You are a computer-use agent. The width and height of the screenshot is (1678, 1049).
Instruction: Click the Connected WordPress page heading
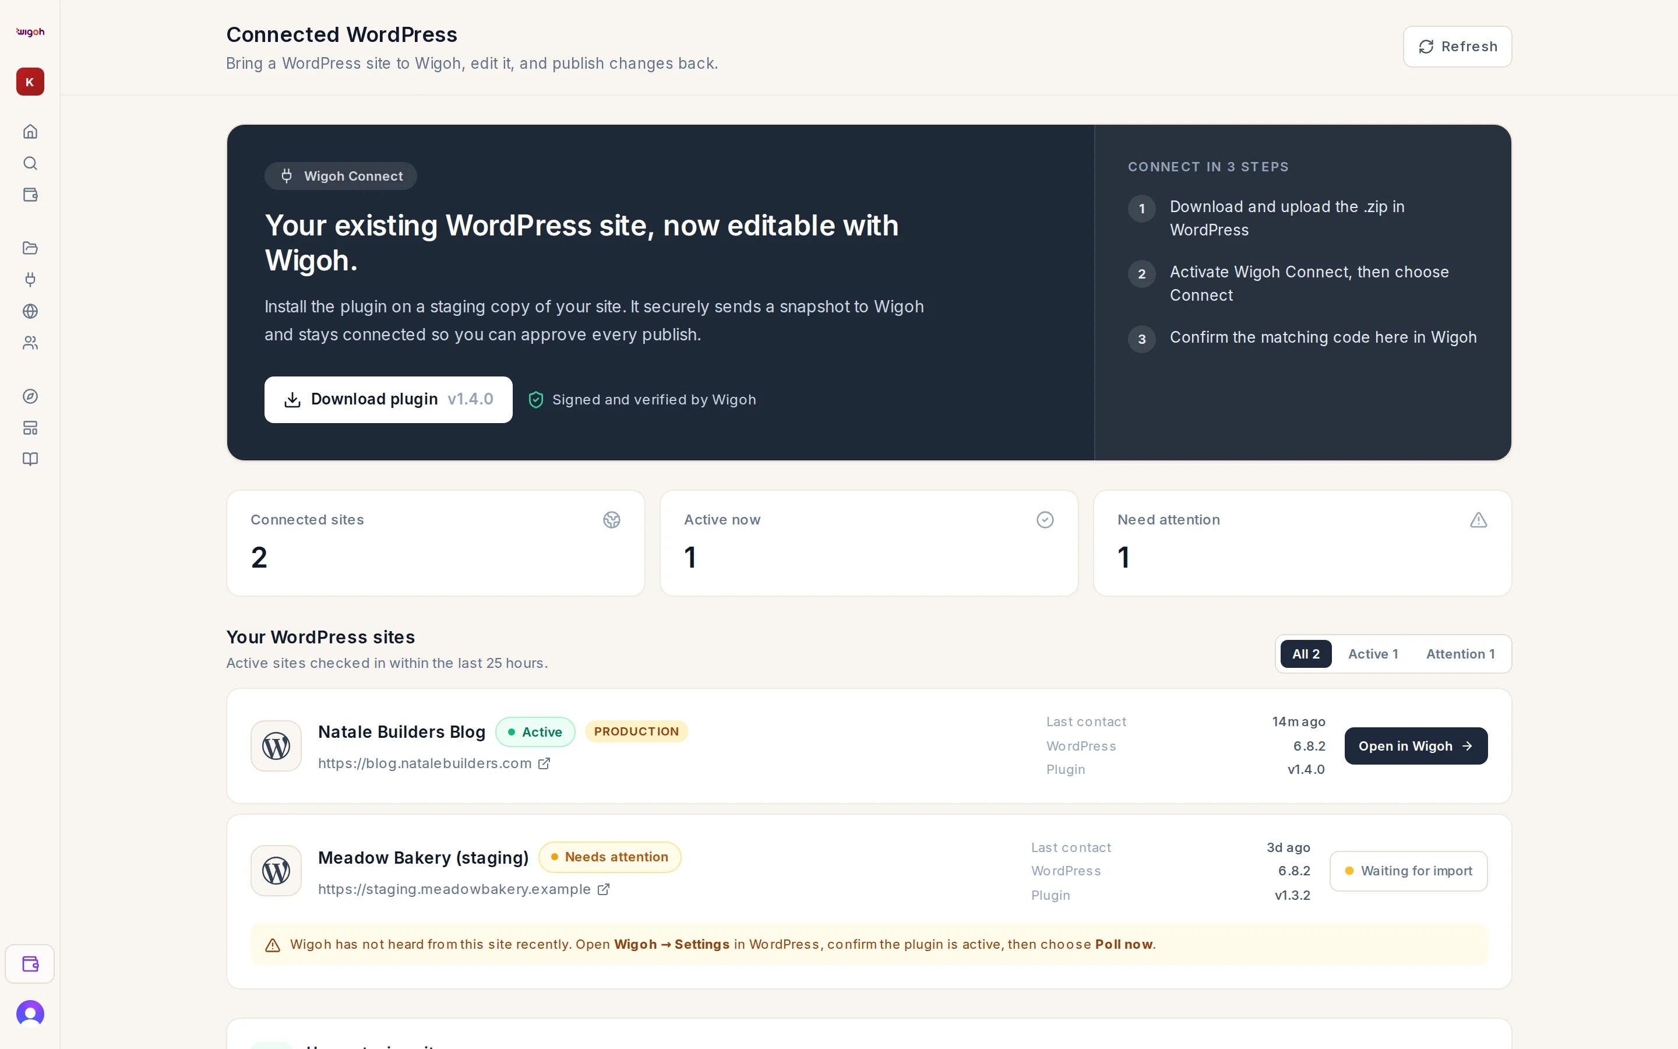(341, 35)
